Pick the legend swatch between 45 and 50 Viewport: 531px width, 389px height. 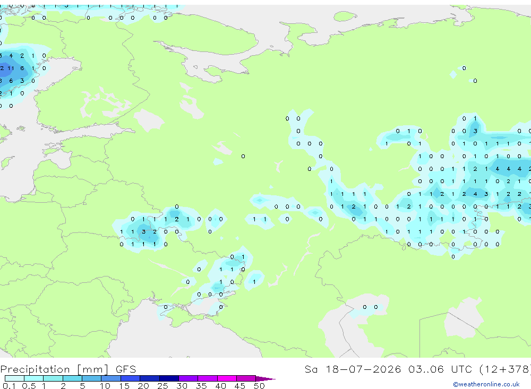(x=246, y=378)
